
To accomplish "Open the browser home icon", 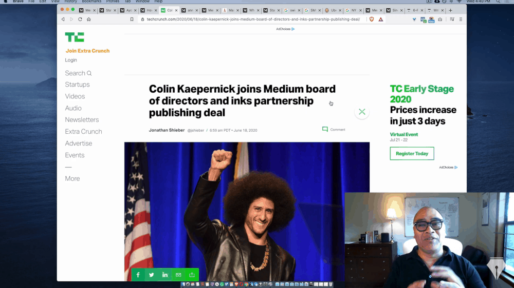I will [89, 19].
